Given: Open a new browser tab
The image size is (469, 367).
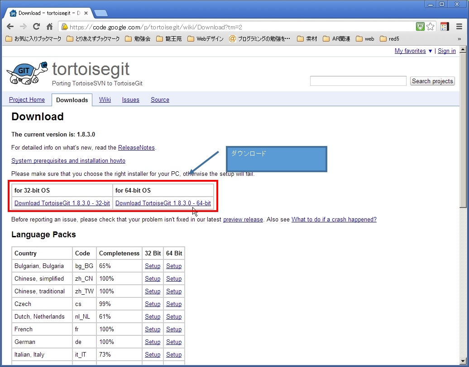Looking at the screenshot, I should [101, 13].
